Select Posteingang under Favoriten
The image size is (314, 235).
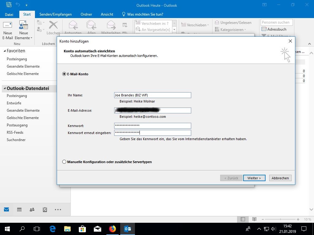point(17,59)
